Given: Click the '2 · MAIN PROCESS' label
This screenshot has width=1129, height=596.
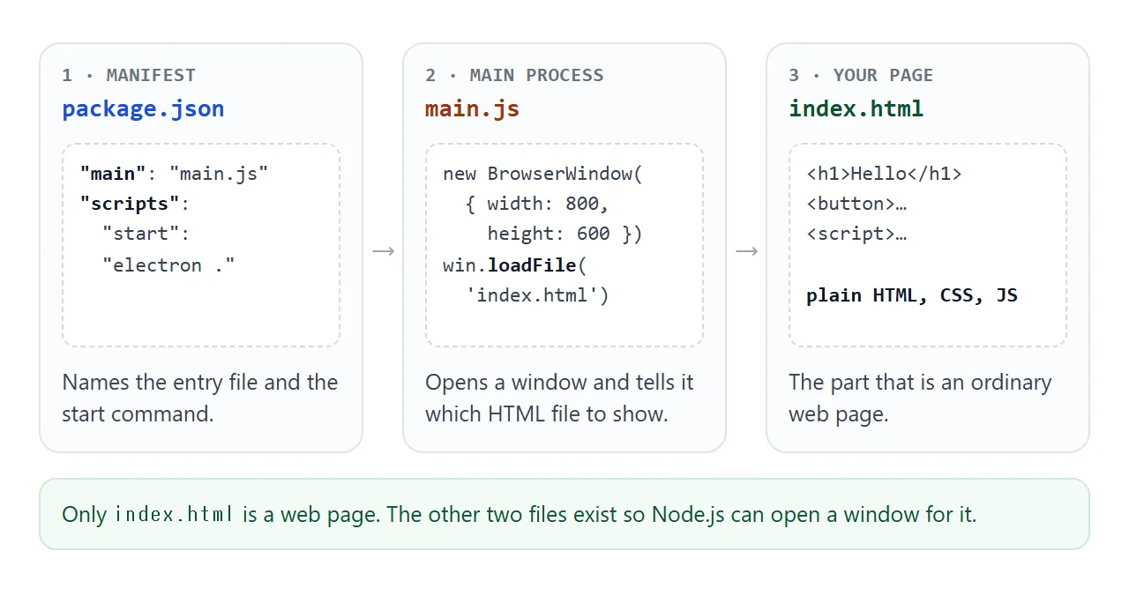Looking at the screenshot, I should (x=514, y=75).
